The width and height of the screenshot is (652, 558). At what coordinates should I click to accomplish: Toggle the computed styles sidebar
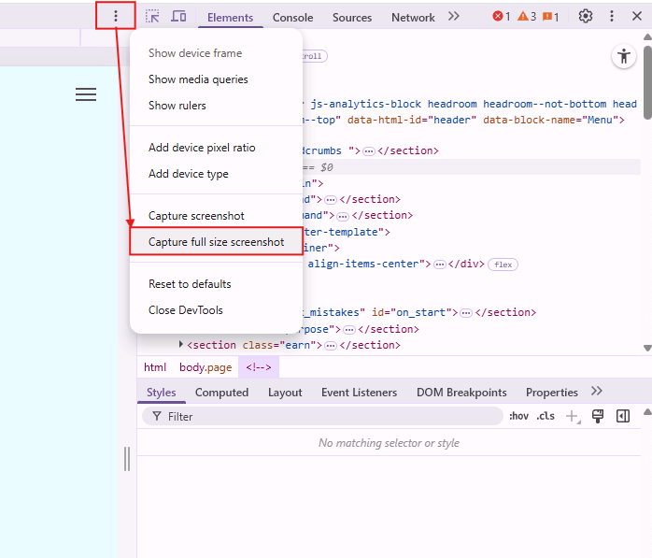(623, 416)
